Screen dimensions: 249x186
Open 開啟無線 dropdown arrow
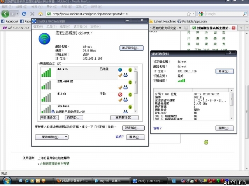pyautogui.click(x=66, y=137)
